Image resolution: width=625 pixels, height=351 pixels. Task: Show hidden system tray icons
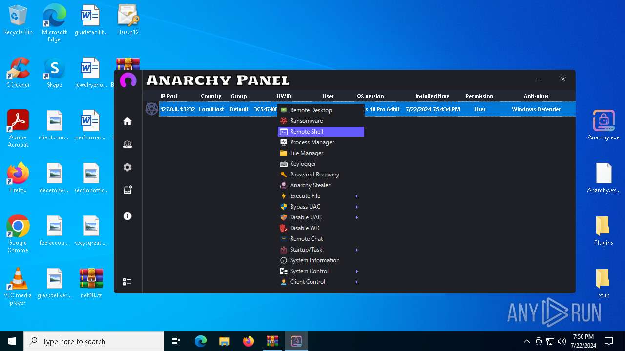click(x=526, y=341)
